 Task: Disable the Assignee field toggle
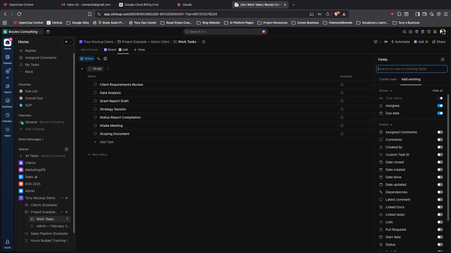[440, 106]
